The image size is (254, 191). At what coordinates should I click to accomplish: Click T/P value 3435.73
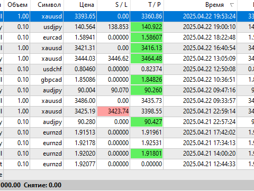(x=151, y=101)
